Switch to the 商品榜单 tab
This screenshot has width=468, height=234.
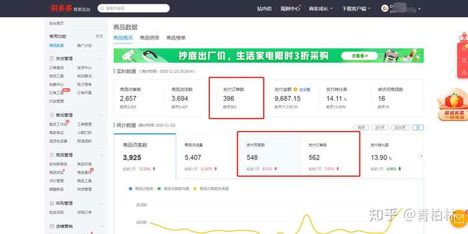click(x=175, y=38)
